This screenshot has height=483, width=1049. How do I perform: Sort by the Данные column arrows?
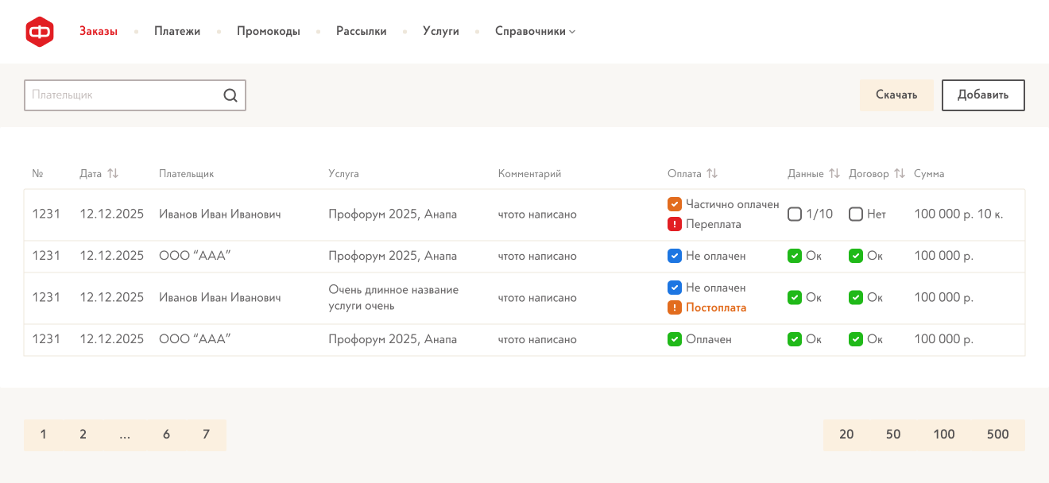click(x=834, y=173)
